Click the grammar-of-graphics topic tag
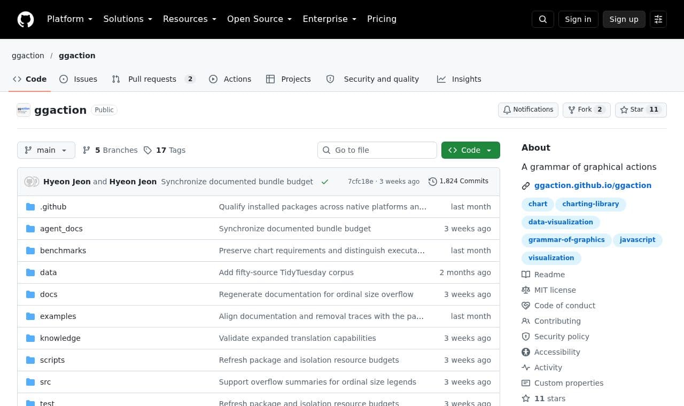The height and width of the screenshot is (406, 684). pyautogui.click(x=566, y=240)
